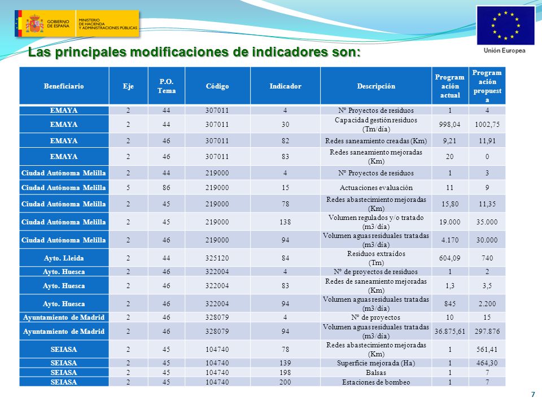Viewport: 542px width, 406px height.
Task: Click the slide title about modificaciones de indicadores
Action: [194, 52]
